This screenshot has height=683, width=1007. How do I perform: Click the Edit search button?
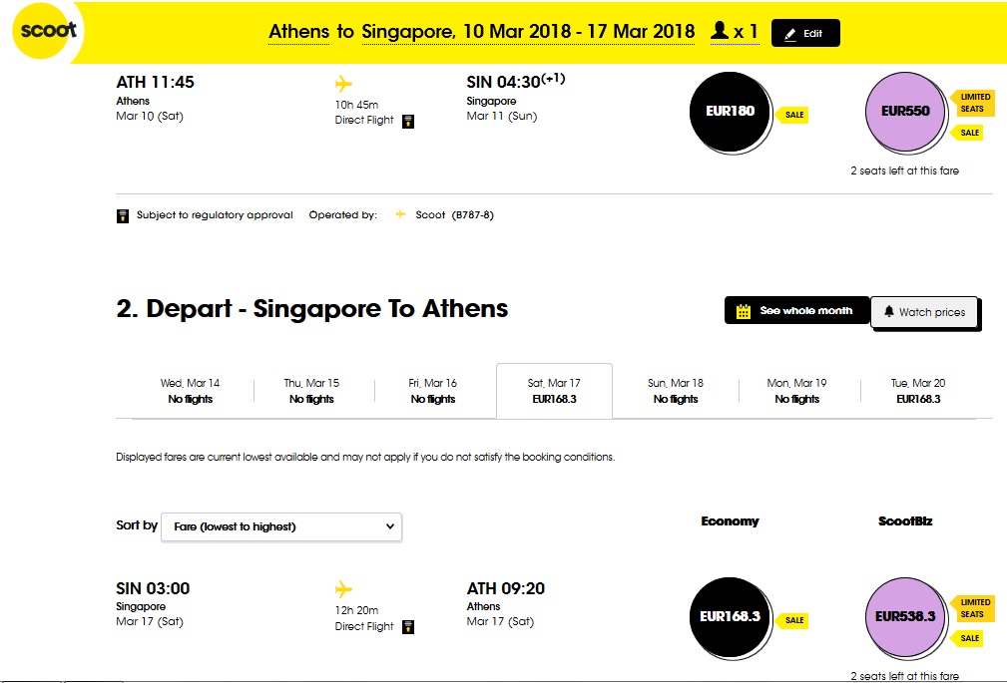pos(805,33)
